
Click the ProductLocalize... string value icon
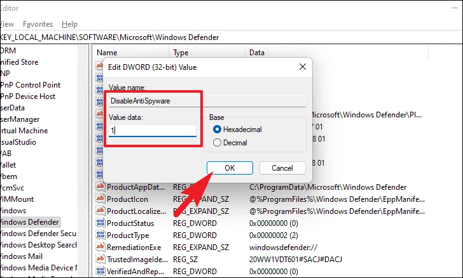click(x=100, y=211)
